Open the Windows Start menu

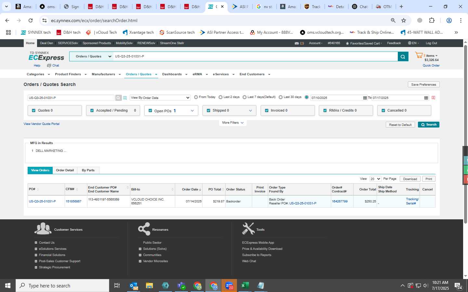pos(8,286)
